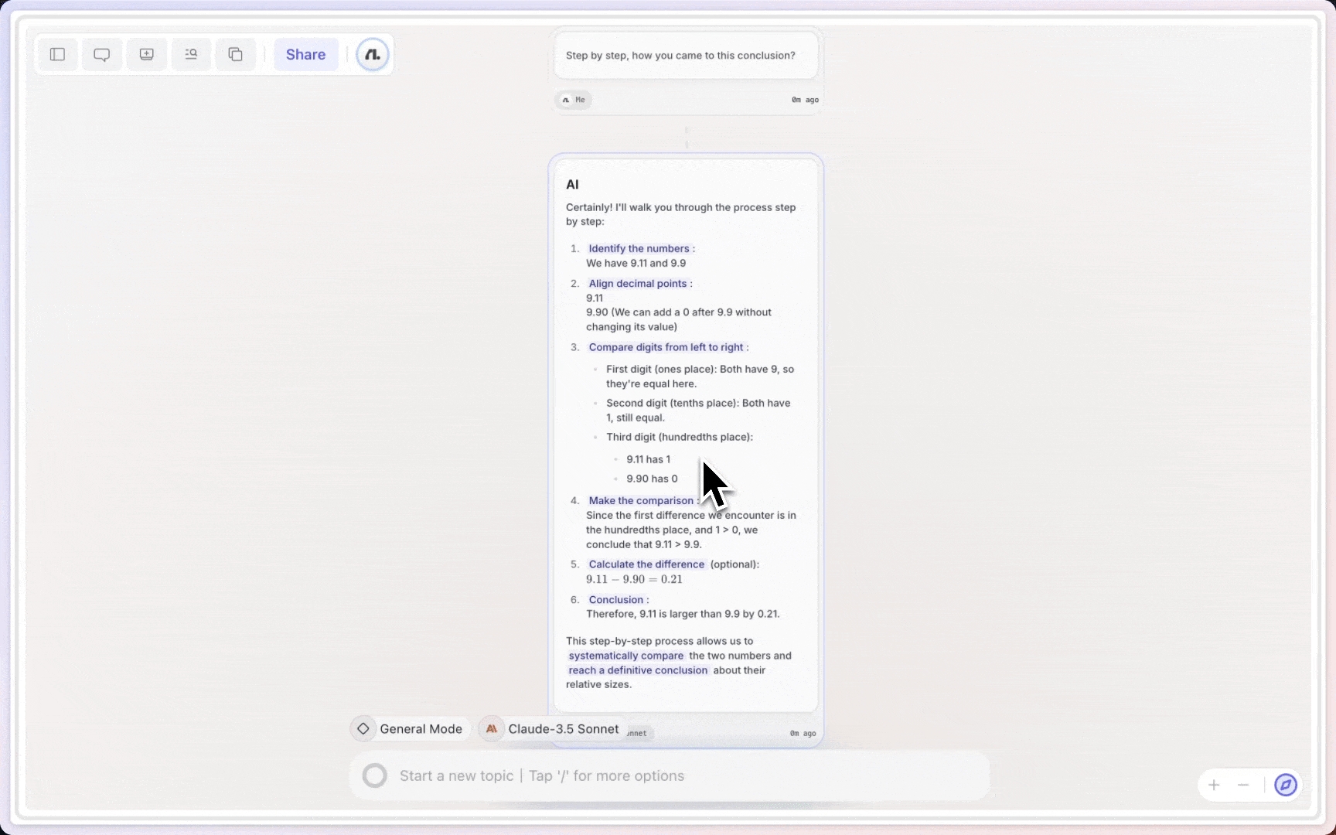Open the profile logo avatar
Screen dimensions: 1336x835
[x=373, y=54]
